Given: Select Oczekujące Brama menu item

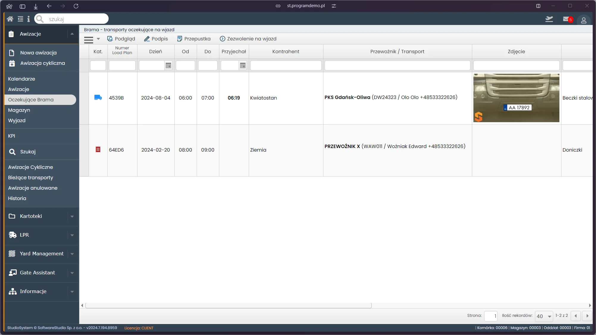Looking at the screenshot, I should tap(40, 100).
